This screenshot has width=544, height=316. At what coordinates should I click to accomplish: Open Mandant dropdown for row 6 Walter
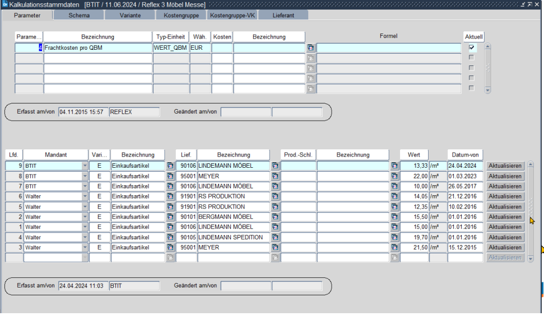coord(85,196)
